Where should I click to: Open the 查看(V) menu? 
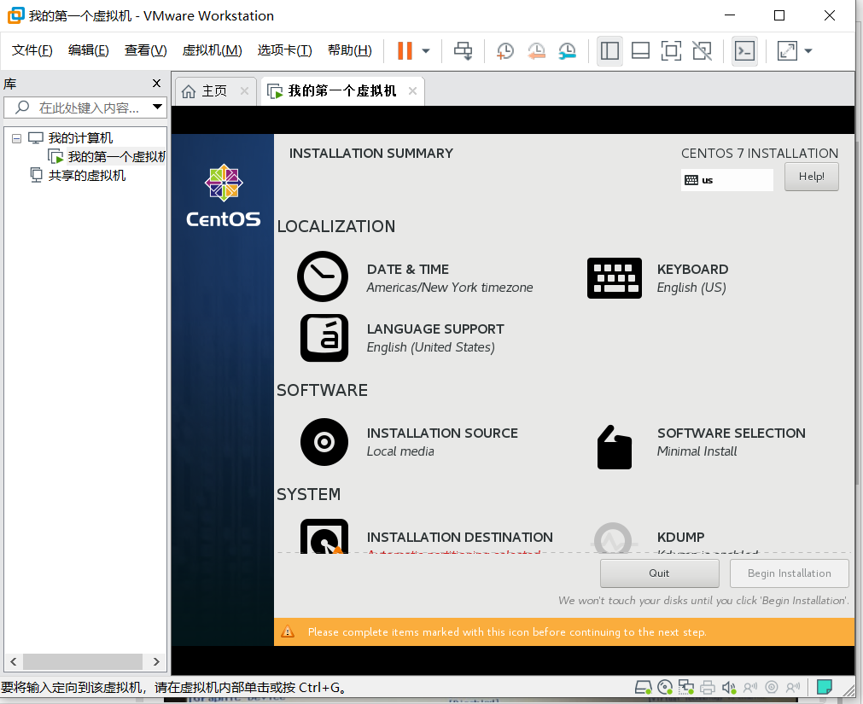[145, 50]
